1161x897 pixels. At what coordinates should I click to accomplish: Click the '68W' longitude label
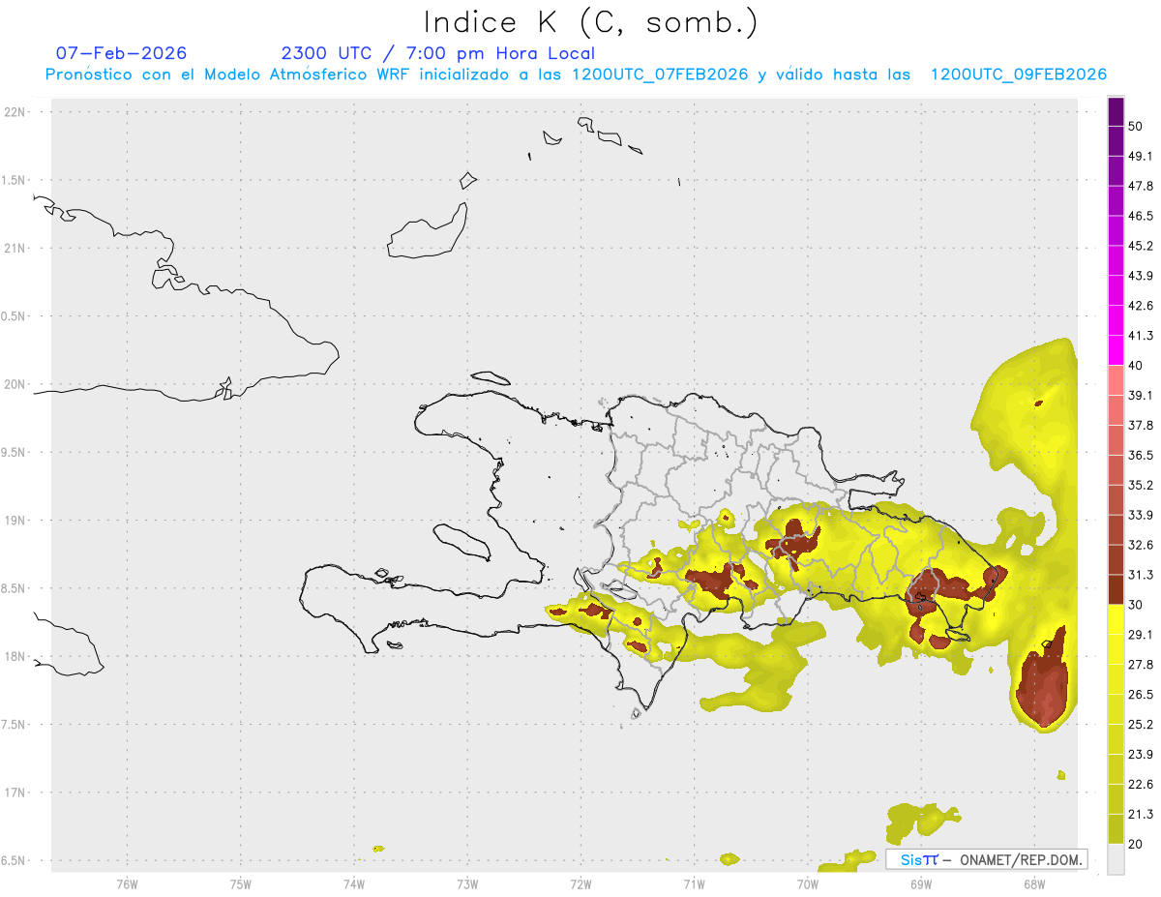pyautogui.click(x=1034, y=882)
